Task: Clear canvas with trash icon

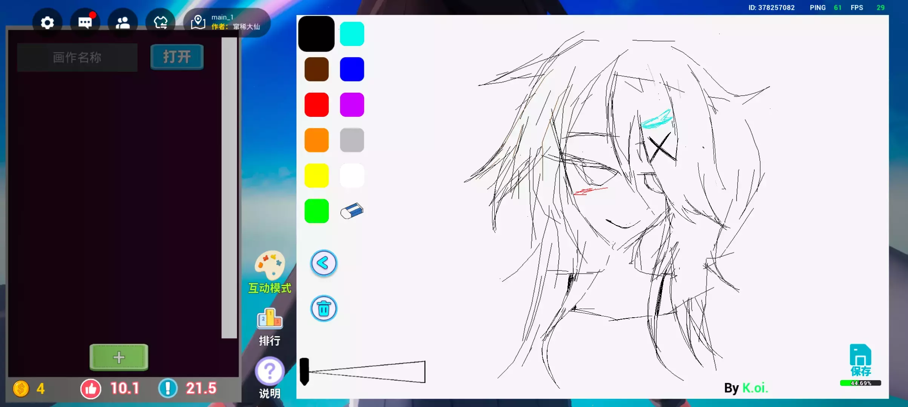Action: (324, 309)
